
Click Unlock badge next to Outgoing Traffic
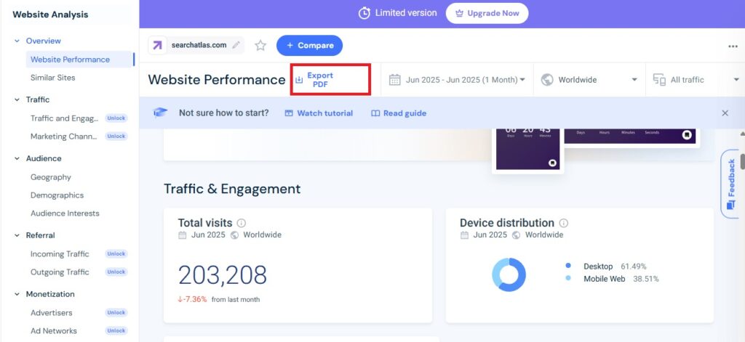coord(116,272)
